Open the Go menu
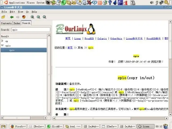Screen dimensions: 172x129 tap(27, 12)
